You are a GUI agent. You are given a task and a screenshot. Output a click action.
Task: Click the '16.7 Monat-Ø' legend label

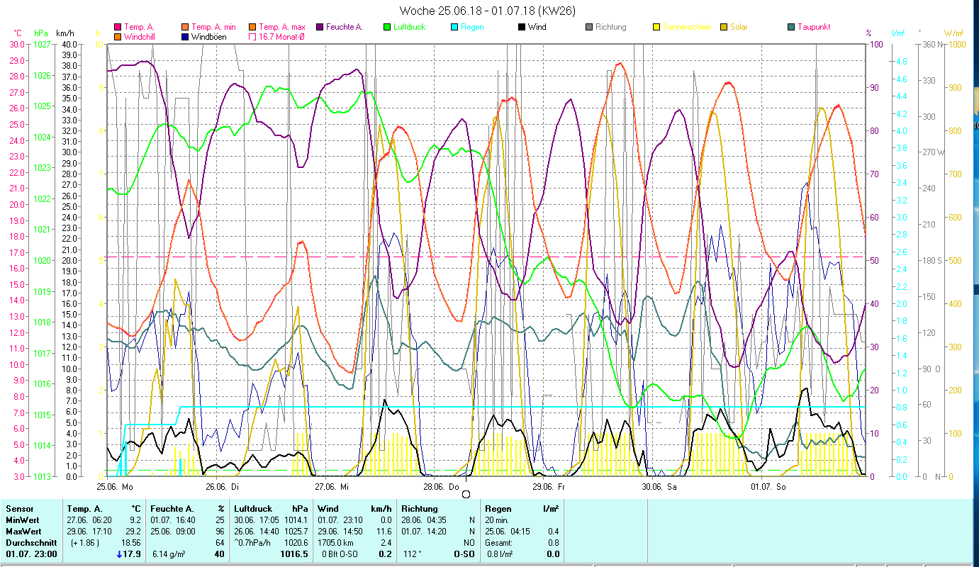click(282, 36)
